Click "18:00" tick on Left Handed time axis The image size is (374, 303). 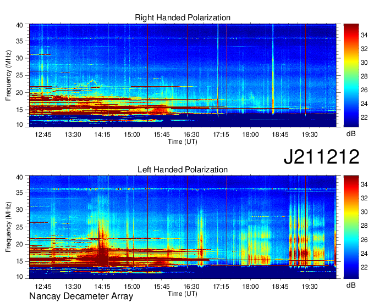click(250, 286)
